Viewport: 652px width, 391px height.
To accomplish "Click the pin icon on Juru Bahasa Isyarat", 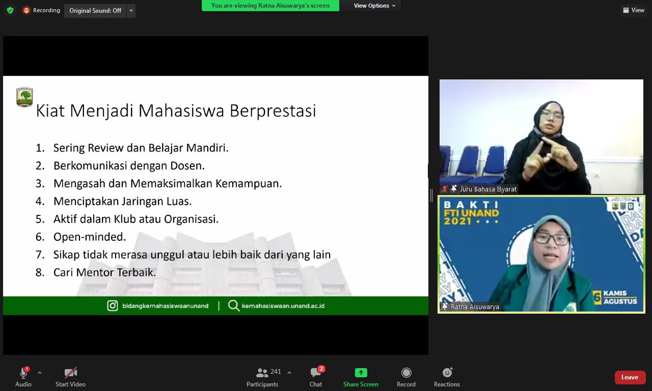I will 453,189.
